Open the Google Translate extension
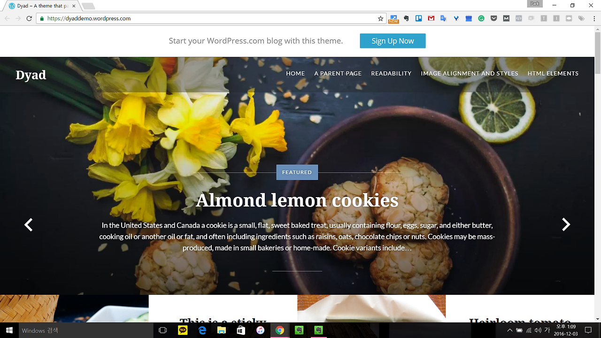Image resolution: width=601 pixels, height=338 pixels. [443, 18]
